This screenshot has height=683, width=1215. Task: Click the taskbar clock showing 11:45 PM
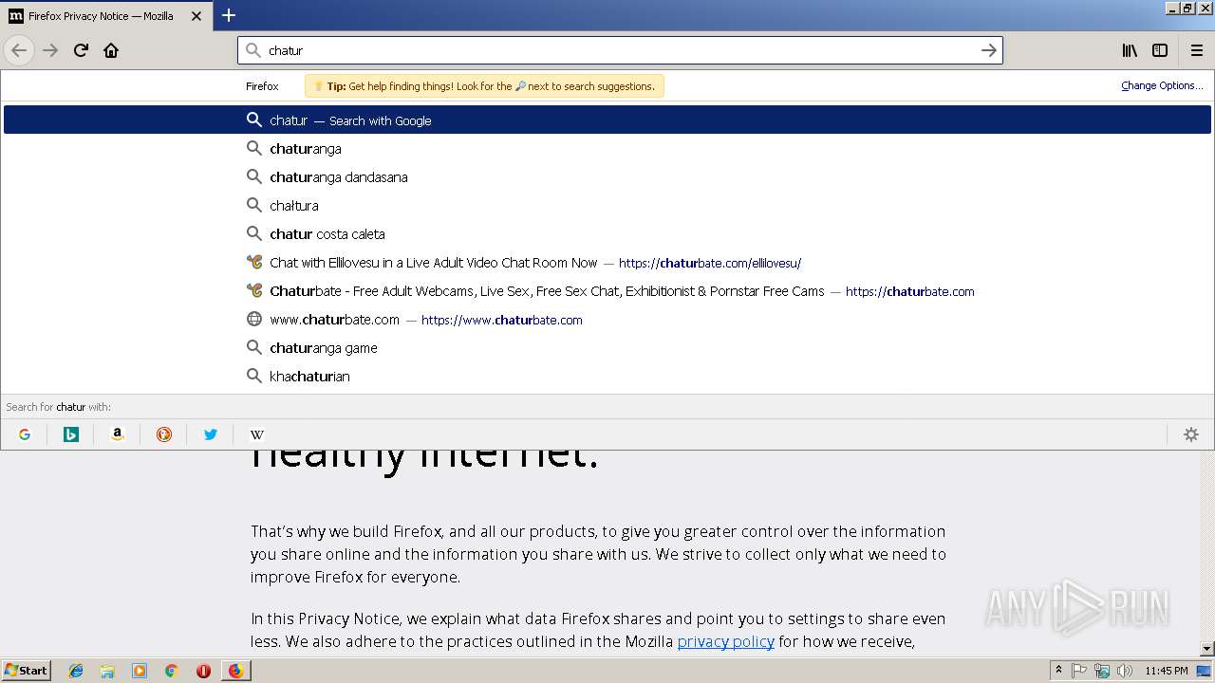1166,671
